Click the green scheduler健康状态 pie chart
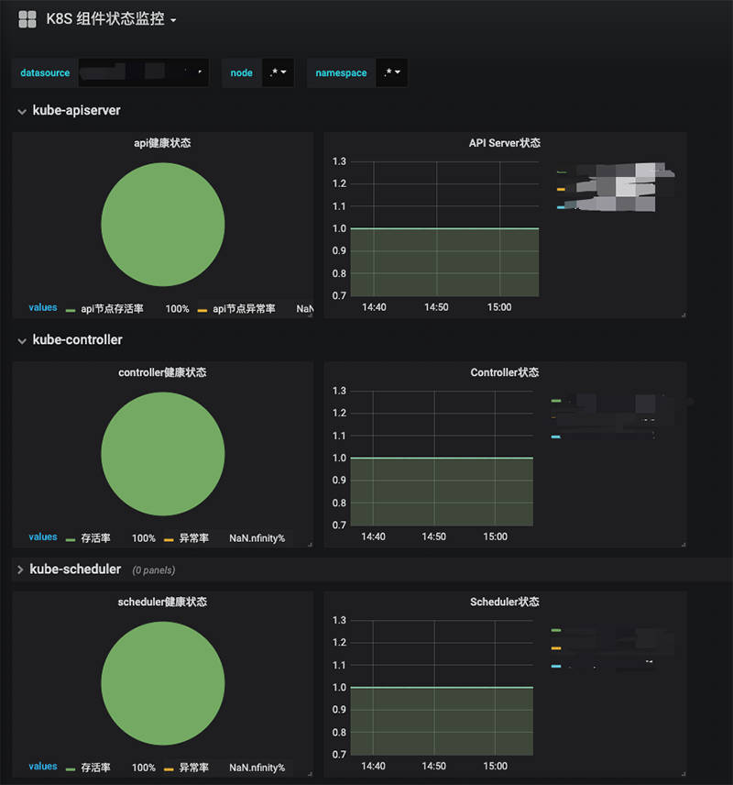This screenshot has height=785, width=733. click(x=162, y=683)
